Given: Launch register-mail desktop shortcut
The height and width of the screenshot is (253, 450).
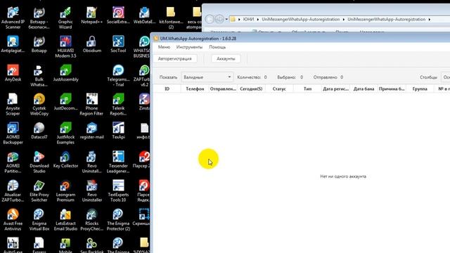Looking at the screenshot, I should [x=92, y=131].
